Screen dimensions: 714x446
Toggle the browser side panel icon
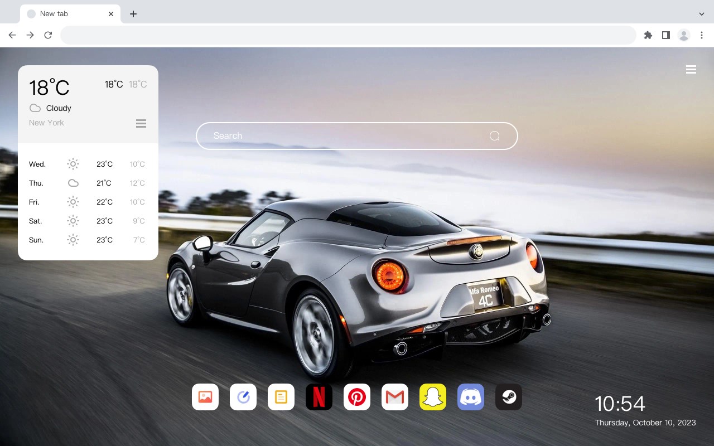pos(665,35)
